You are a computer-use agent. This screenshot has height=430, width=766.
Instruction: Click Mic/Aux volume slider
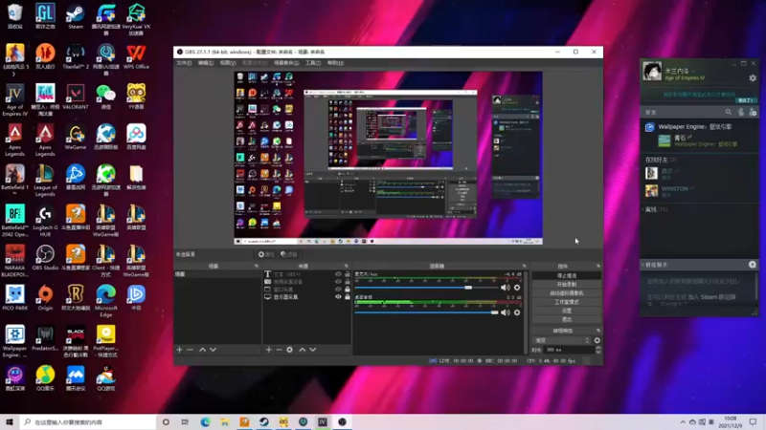point(426,288)
